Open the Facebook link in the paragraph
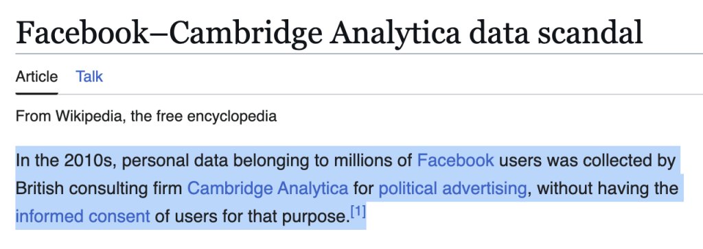The height and width of the screenshot is (249, 703). click(456, 161)
